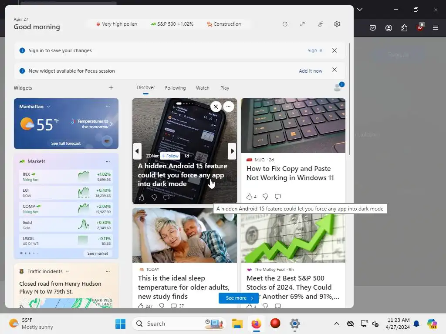Open the S&P 500 +1.02% chip
The height and width of the screenshot is (334, 446).
click(172, 24)
